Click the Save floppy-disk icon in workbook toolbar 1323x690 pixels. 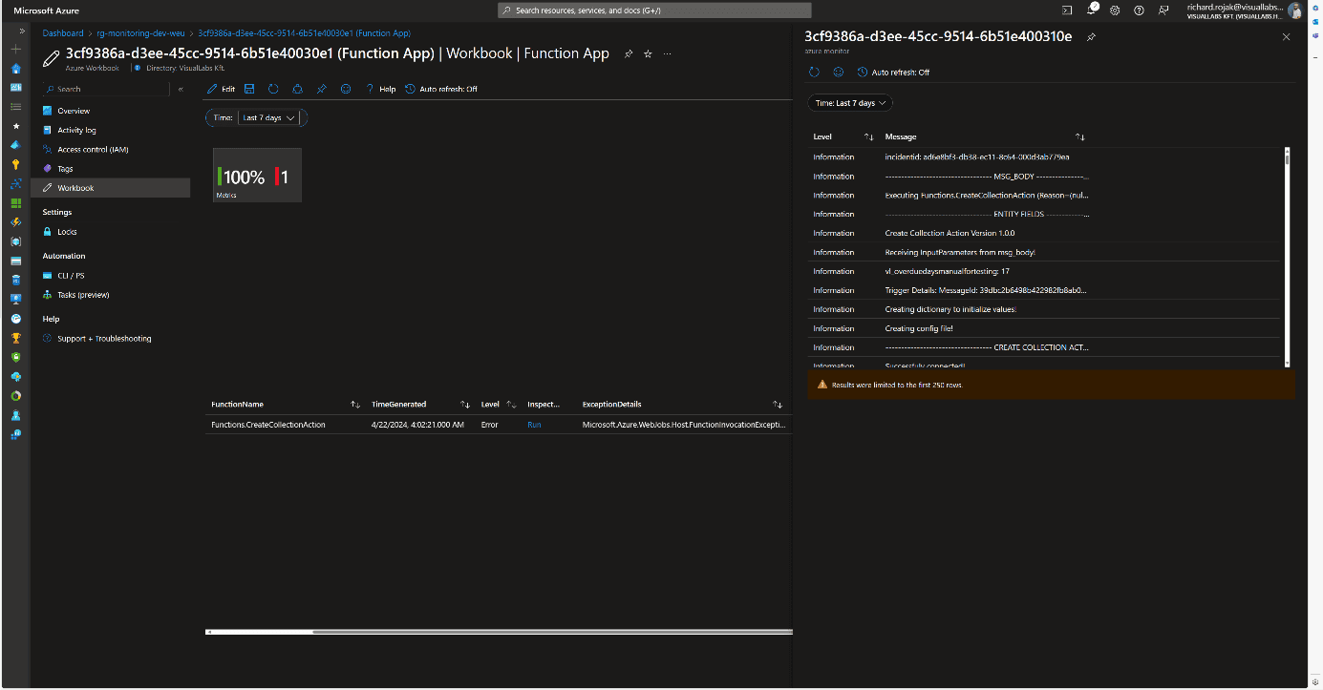[x=249, y=89]
